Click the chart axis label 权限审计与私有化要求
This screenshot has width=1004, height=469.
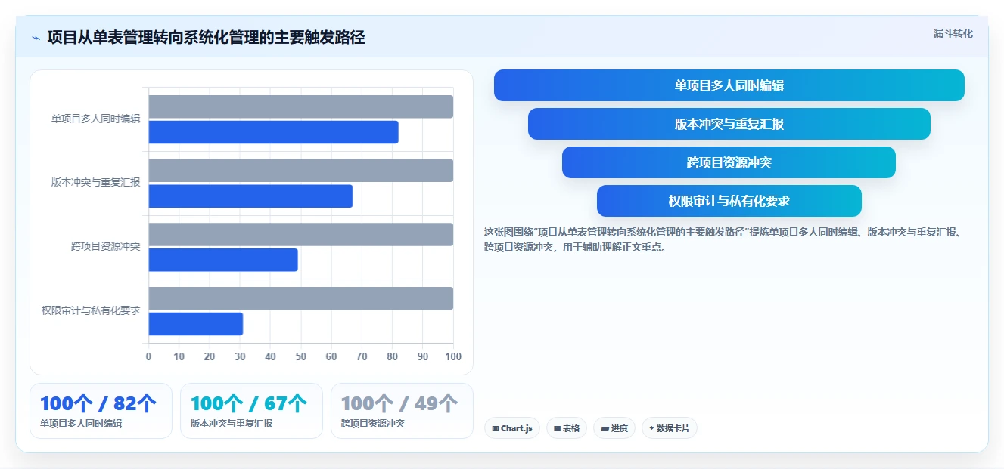91,310
